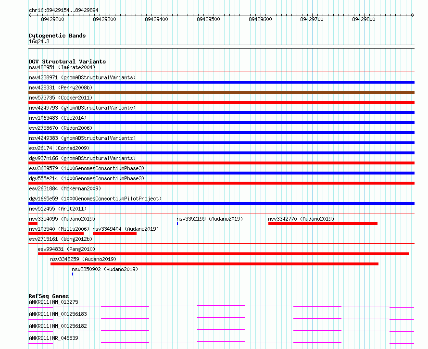Select the blue nsv1063483 Coe2014 bar
428x349 pixels.
(x=221, y=123)
